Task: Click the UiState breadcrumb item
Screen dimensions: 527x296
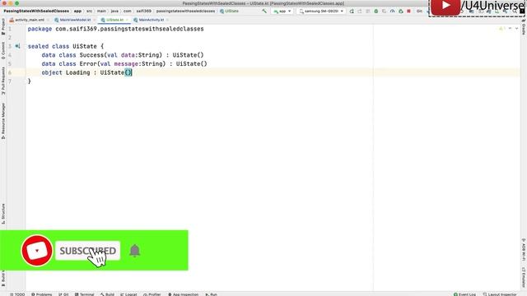Action: 229,11
